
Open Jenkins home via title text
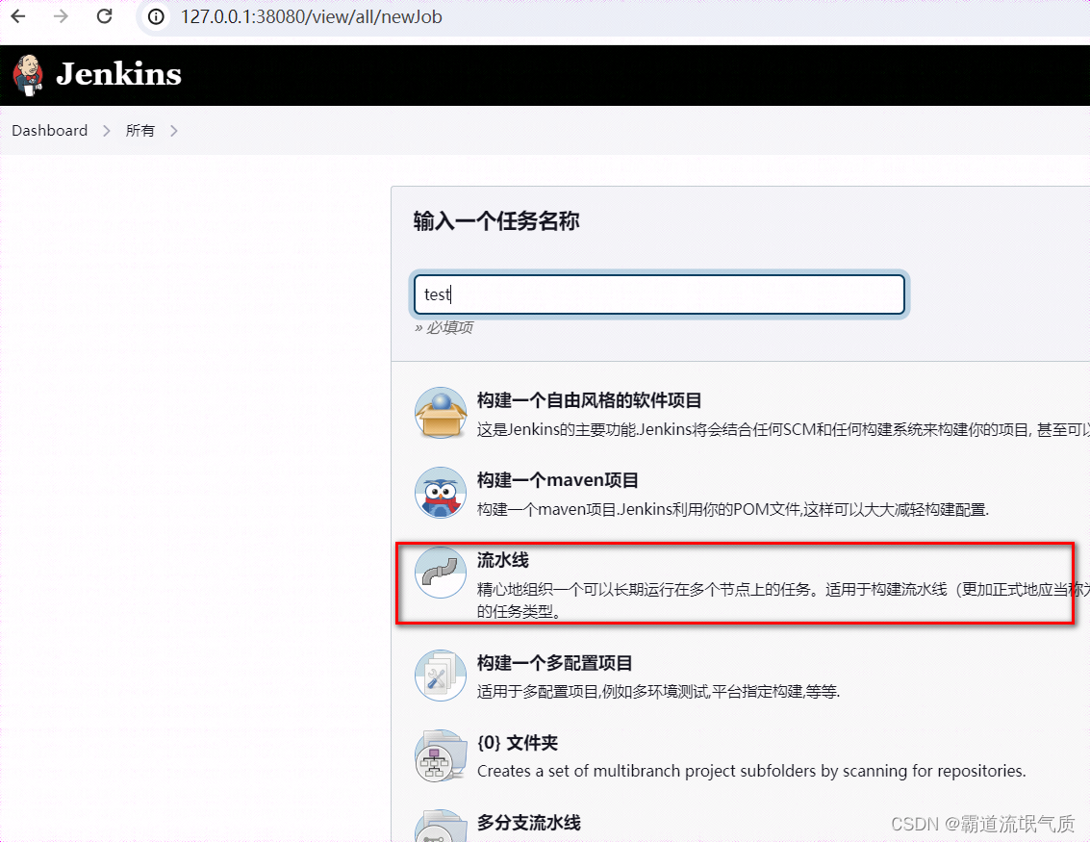(x=119, y=74)
